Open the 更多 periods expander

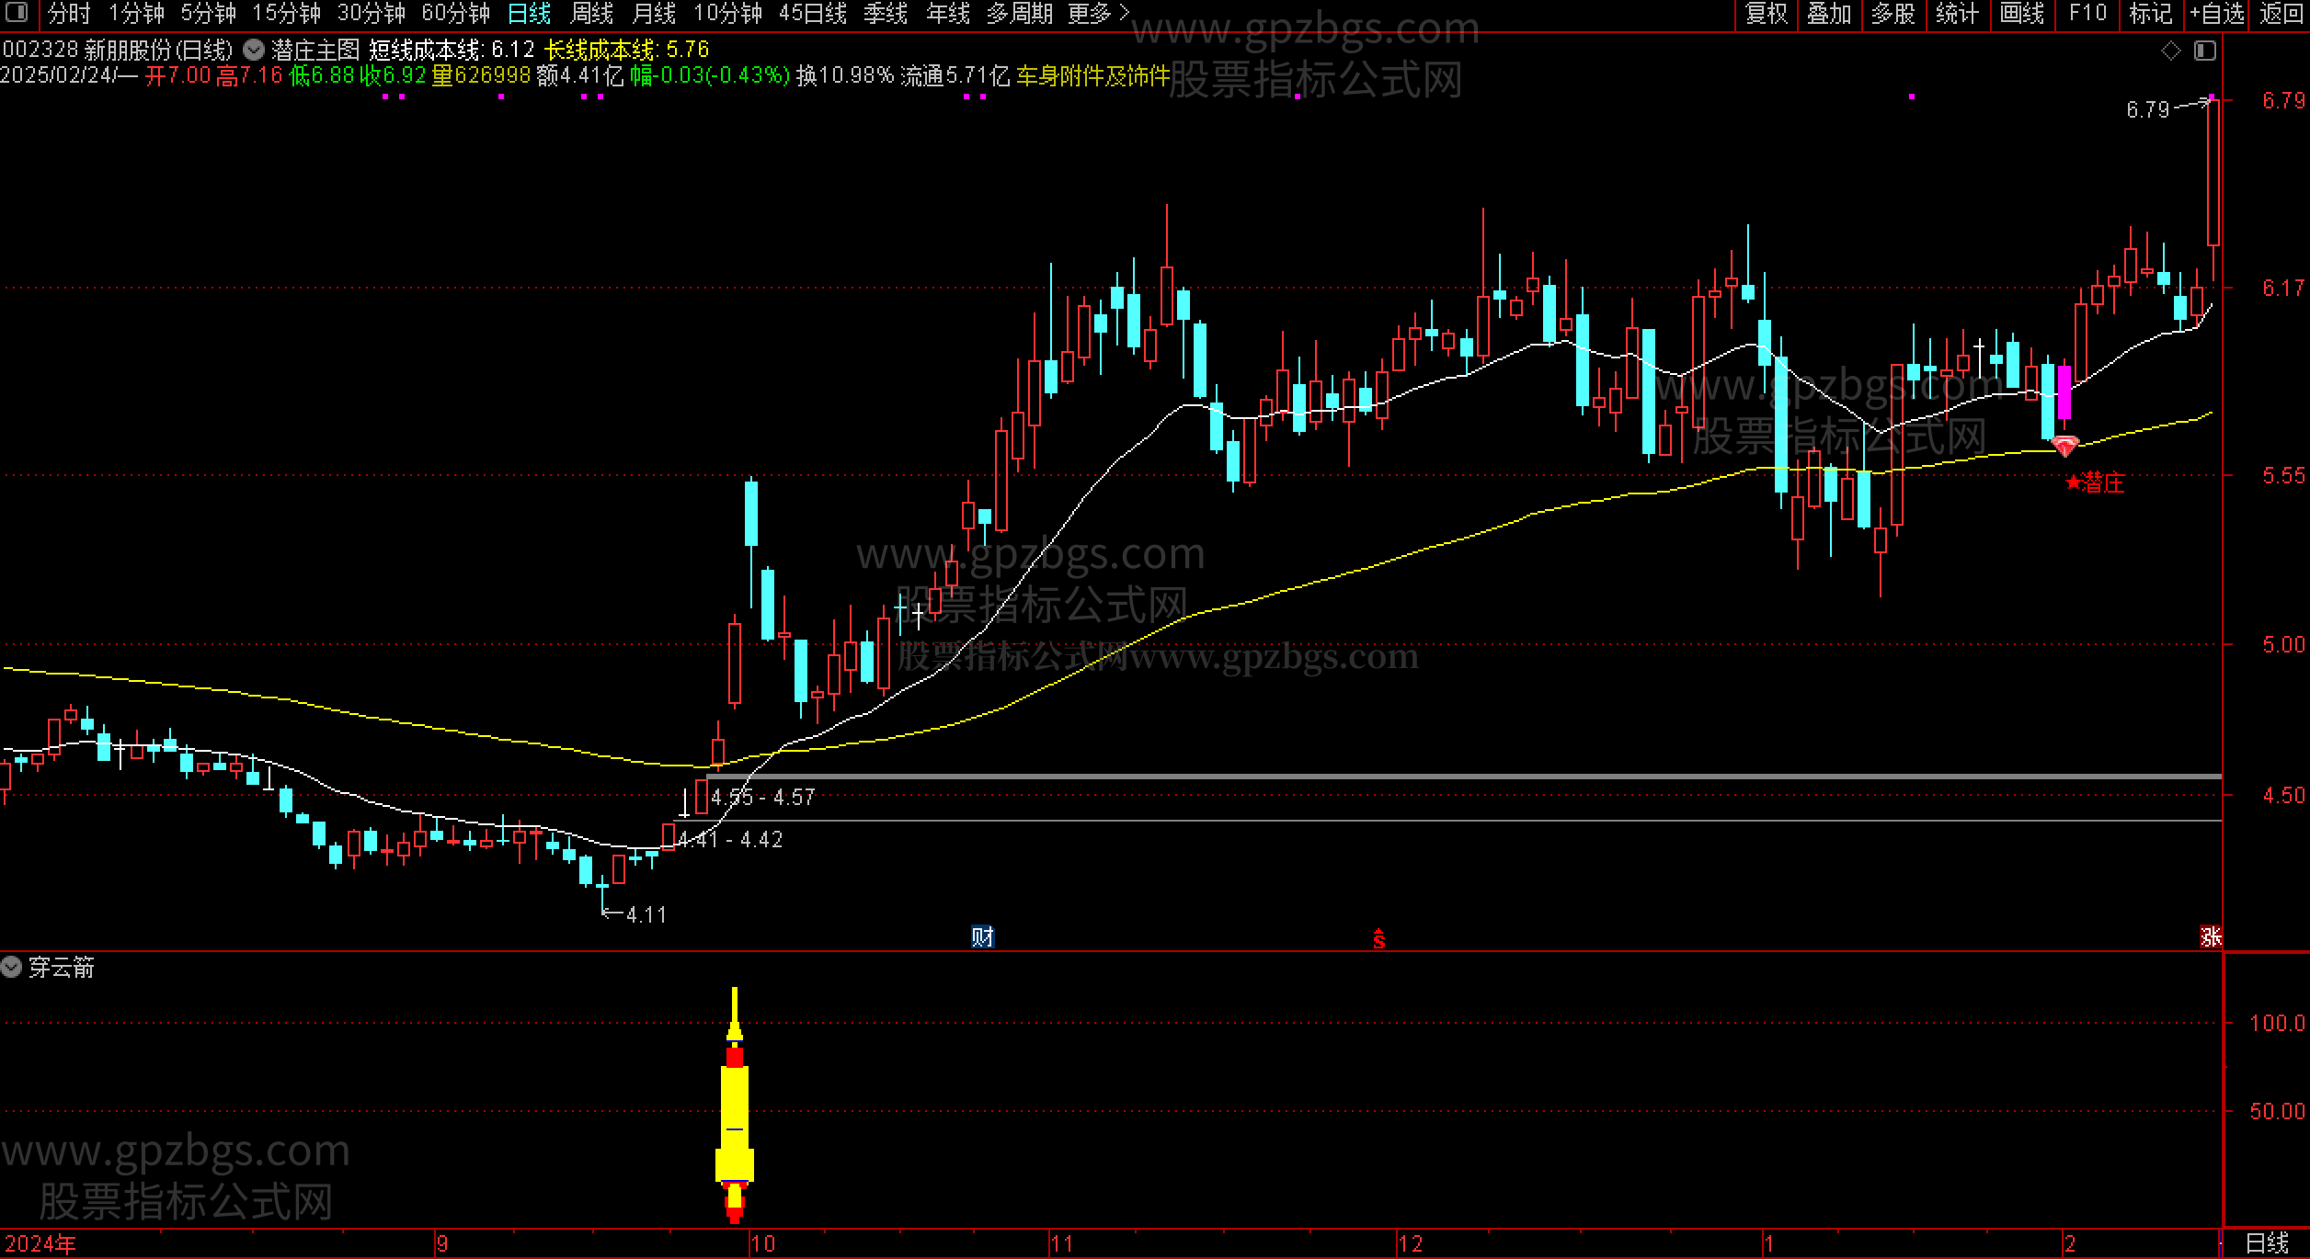pos(1098,13)
